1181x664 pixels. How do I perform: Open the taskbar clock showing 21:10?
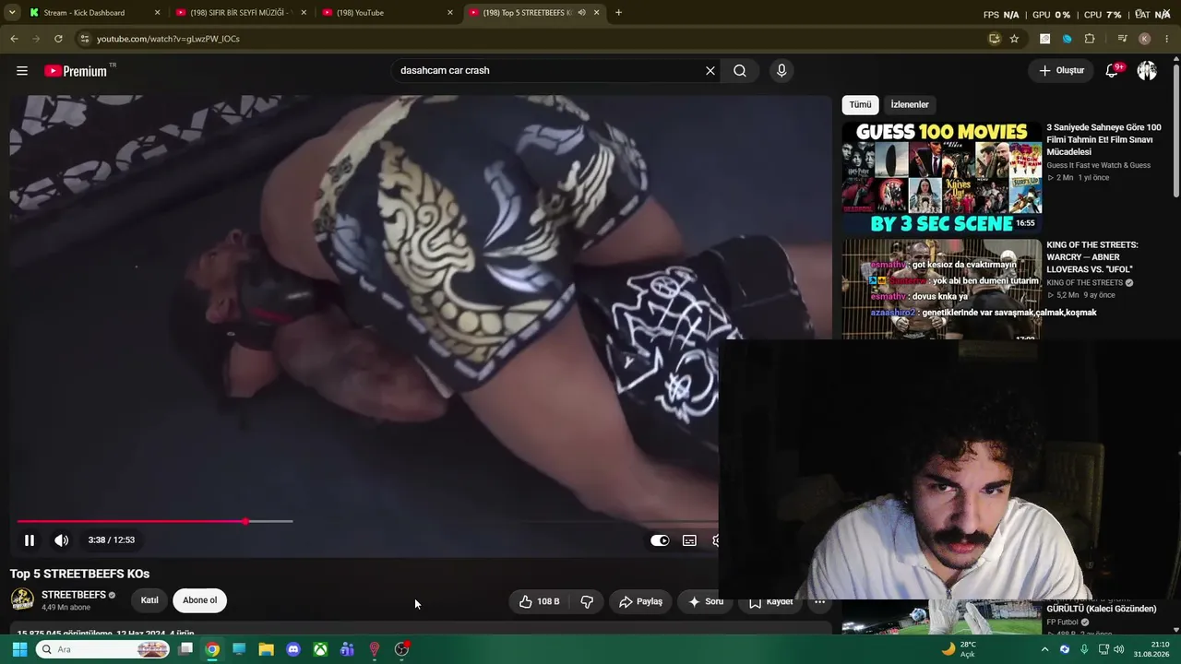(x=1151, y=649)
